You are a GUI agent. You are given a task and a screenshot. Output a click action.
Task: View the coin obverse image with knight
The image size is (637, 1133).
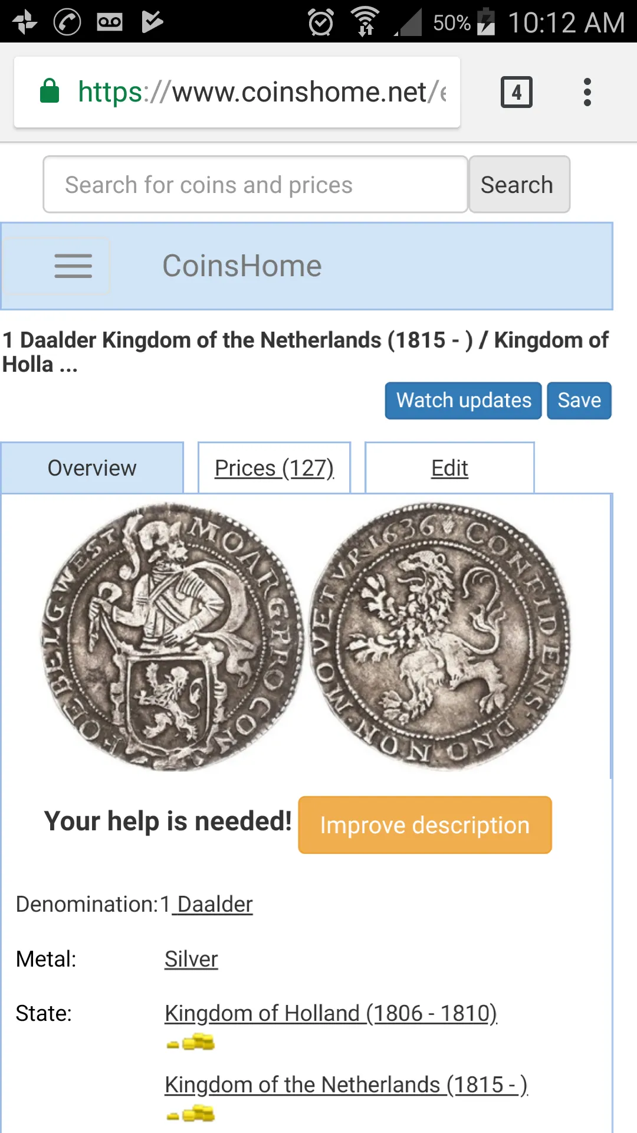tap(172, 636)
